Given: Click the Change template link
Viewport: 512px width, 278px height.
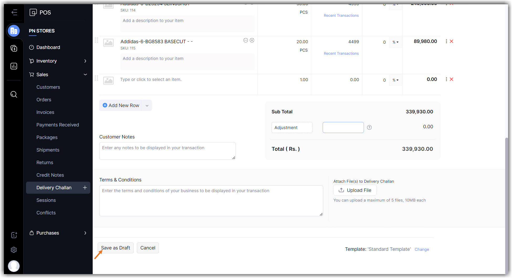Looking at the screenshot, I should pyautogui.click(x=422, y=249).
